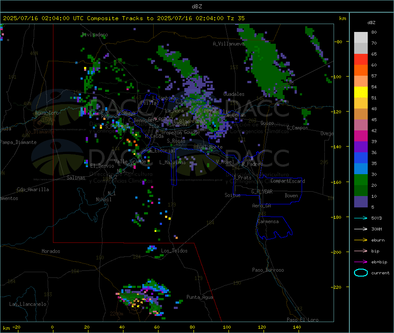Click the cyan 50YD arrow legend icon

tap(361, 218)
